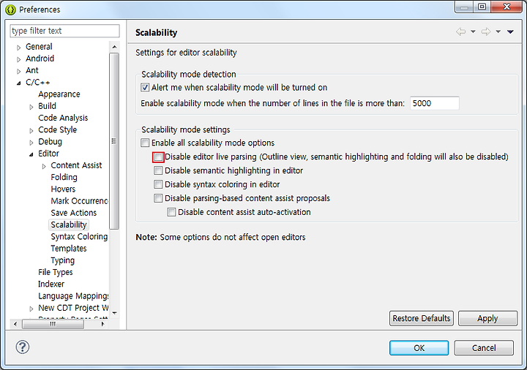Click the tree scroll left arrow

tap(15, 324)
